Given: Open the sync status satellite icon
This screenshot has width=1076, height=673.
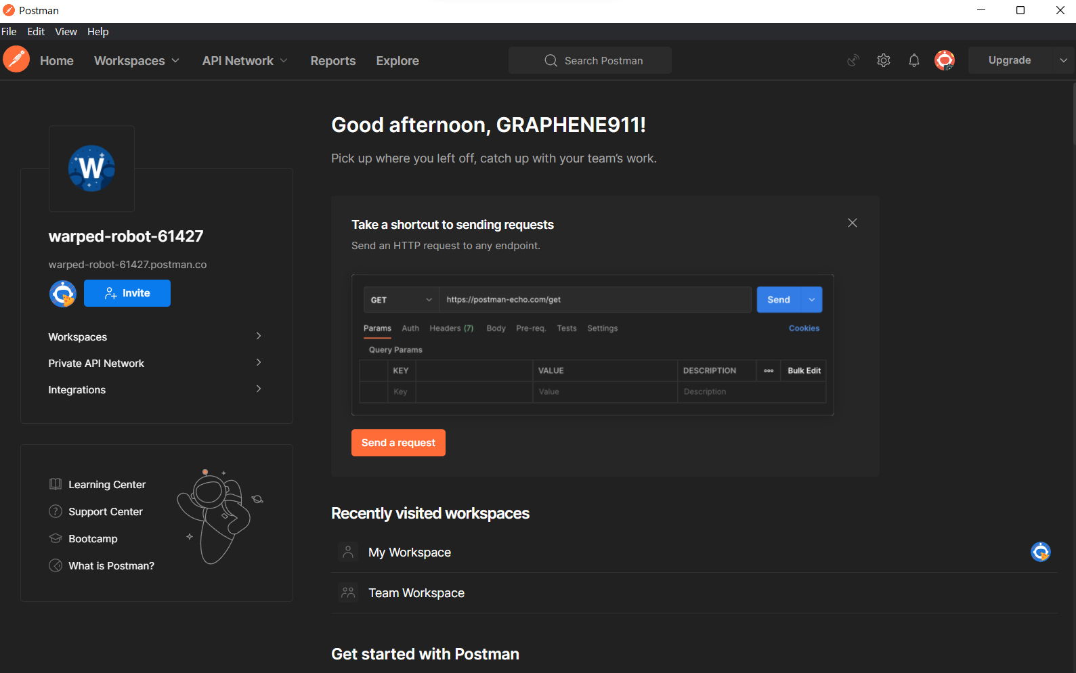Looking at the screenshot, I should (x=853, y=60).
